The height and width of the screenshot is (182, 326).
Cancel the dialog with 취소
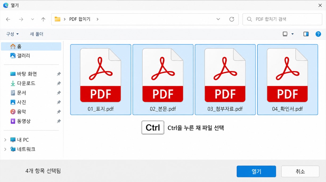pos(300,171)
